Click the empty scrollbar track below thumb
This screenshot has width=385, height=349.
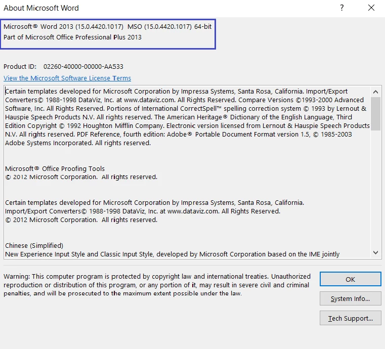coord(375,192)
